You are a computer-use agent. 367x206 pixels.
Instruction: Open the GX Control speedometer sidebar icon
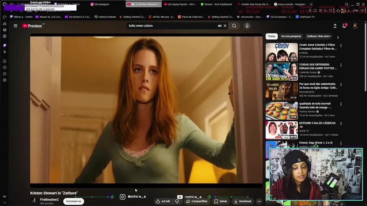click(x=5, y=17)
